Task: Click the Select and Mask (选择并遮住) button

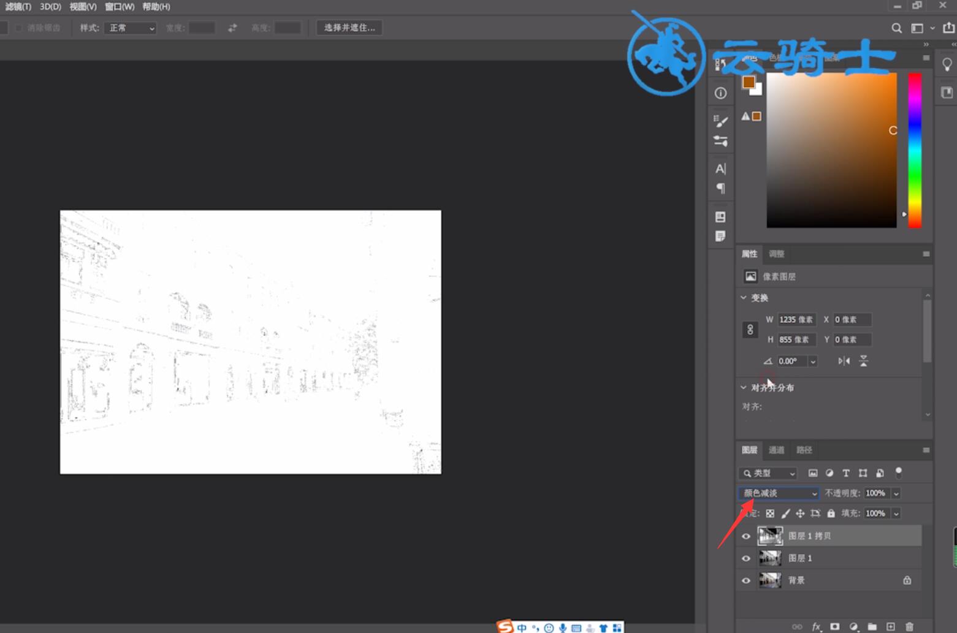Action: (x=349, y=28)
